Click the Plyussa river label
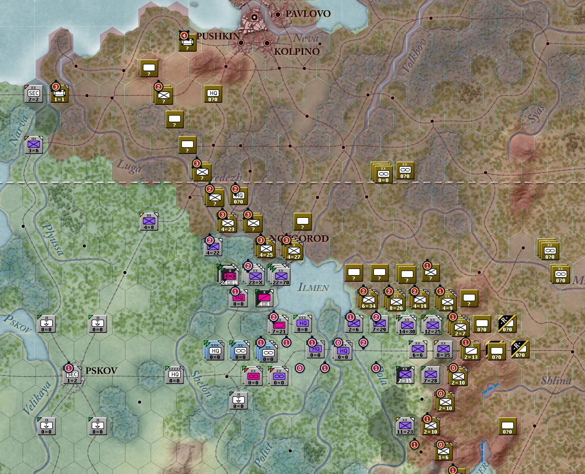This screenshot has width=585, height=474. pos(53,239)
